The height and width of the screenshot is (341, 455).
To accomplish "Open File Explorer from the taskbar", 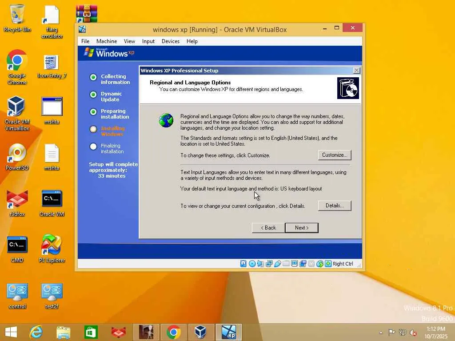I will (x=63, y=332).
